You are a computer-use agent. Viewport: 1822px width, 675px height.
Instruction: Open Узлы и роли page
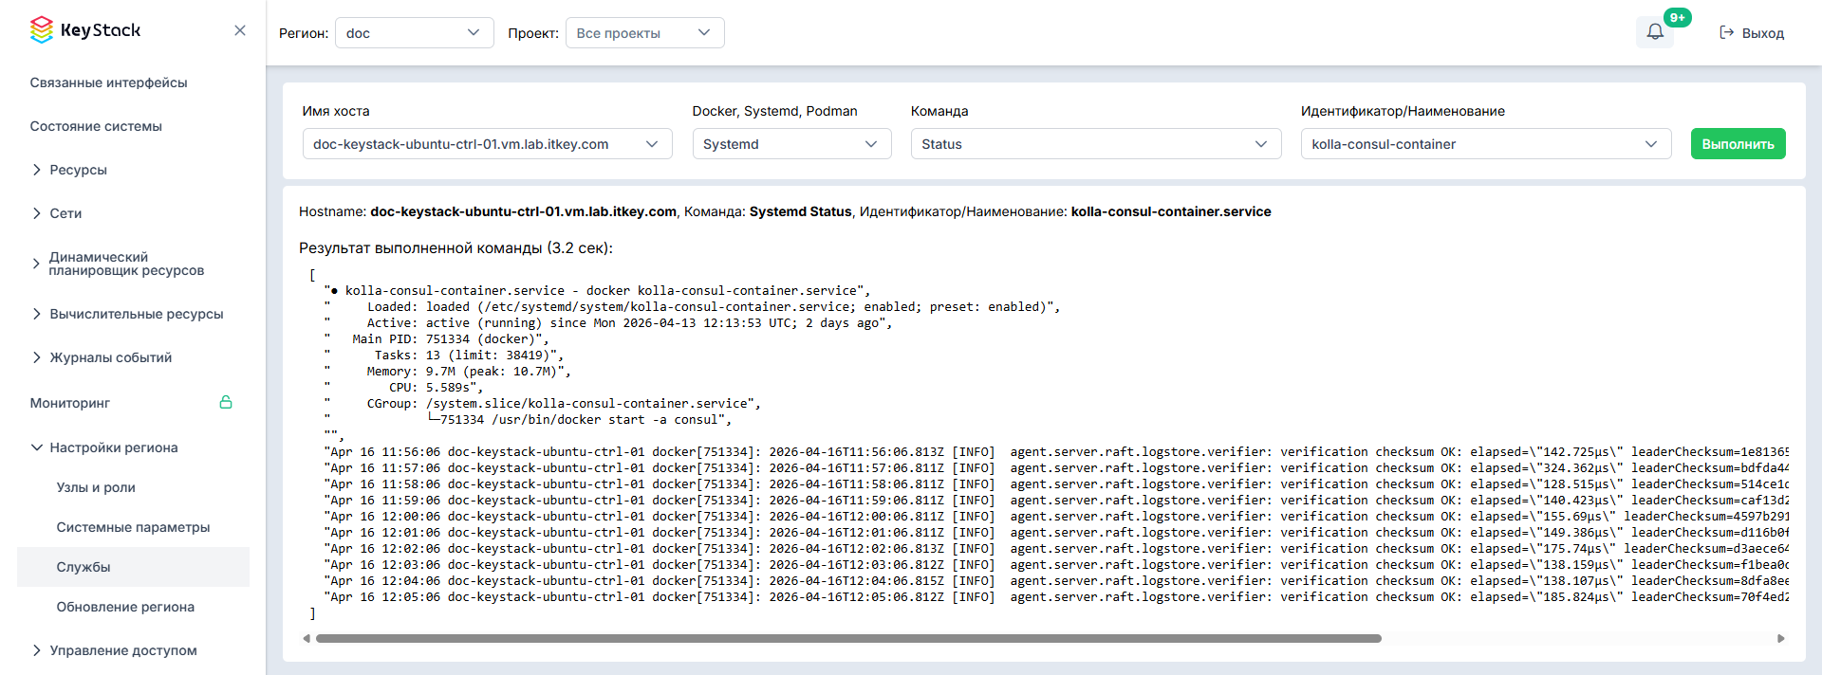[x=96, y=487]
